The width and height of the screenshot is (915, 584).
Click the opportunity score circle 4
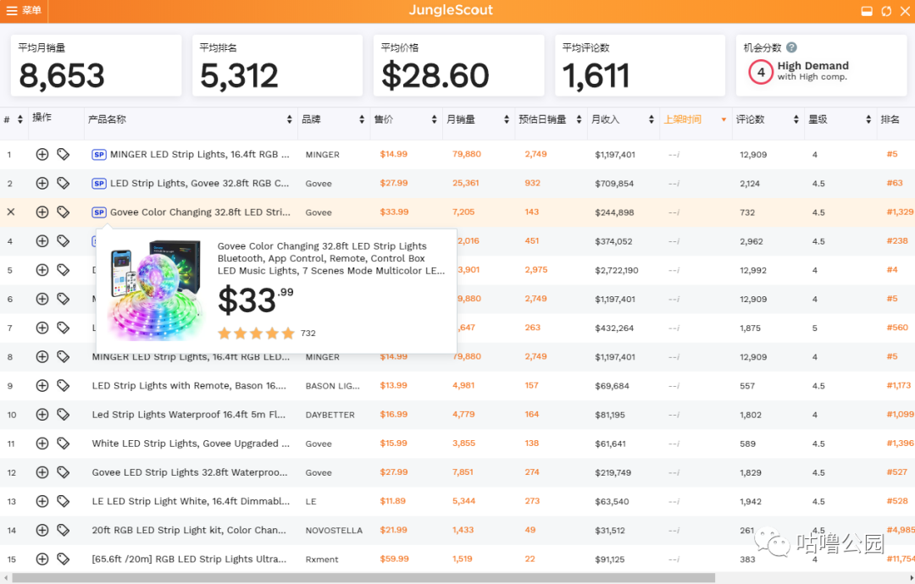pos(760,72)
